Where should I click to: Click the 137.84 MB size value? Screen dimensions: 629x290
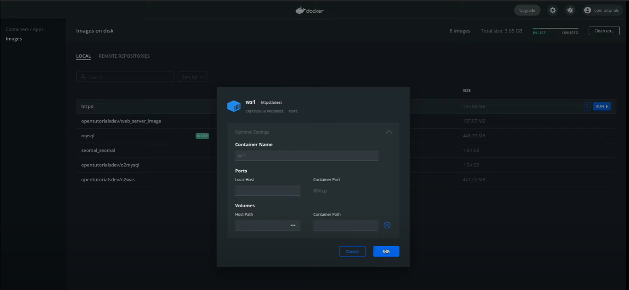(474, 107)
